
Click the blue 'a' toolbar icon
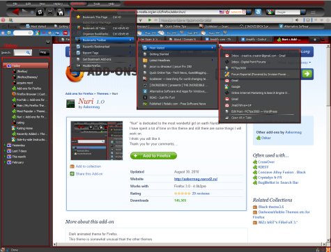(x=258, y=12)
